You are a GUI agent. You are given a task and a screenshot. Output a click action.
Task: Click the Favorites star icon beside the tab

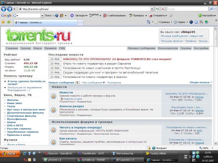click(x=4, y=22)
